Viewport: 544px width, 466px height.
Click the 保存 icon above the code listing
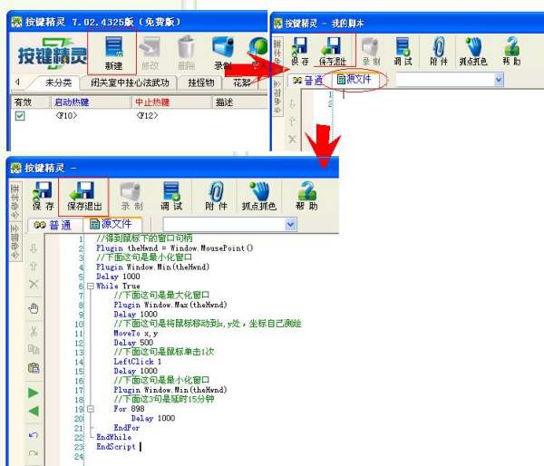click(43, 196)
